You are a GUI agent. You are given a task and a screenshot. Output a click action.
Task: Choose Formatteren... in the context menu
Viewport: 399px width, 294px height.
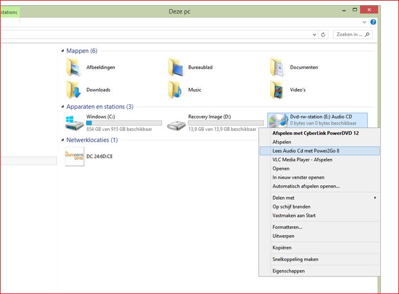point(319,227)
